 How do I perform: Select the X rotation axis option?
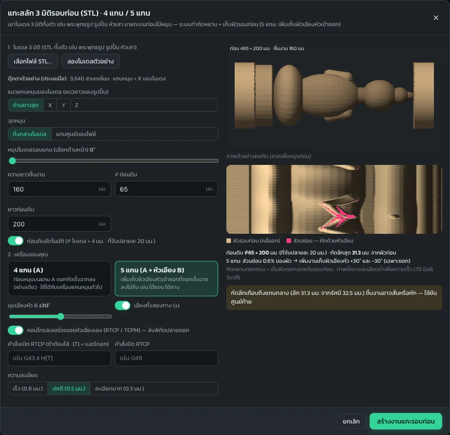coord(50,105)
